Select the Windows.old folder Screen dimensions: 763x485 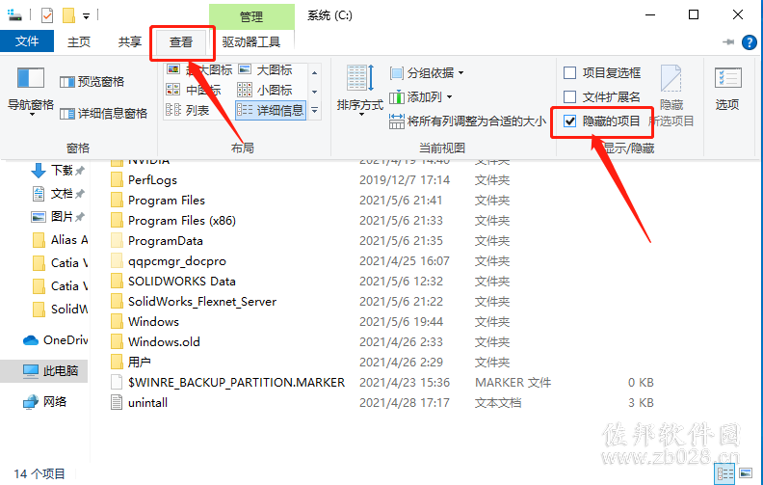click(164, 342)
